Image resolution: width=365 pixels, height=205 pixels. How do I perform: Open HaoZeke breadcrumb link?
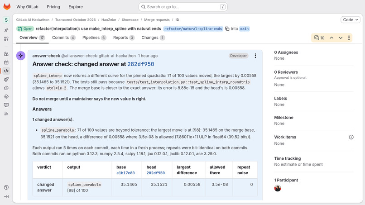[x=109, y=20]
